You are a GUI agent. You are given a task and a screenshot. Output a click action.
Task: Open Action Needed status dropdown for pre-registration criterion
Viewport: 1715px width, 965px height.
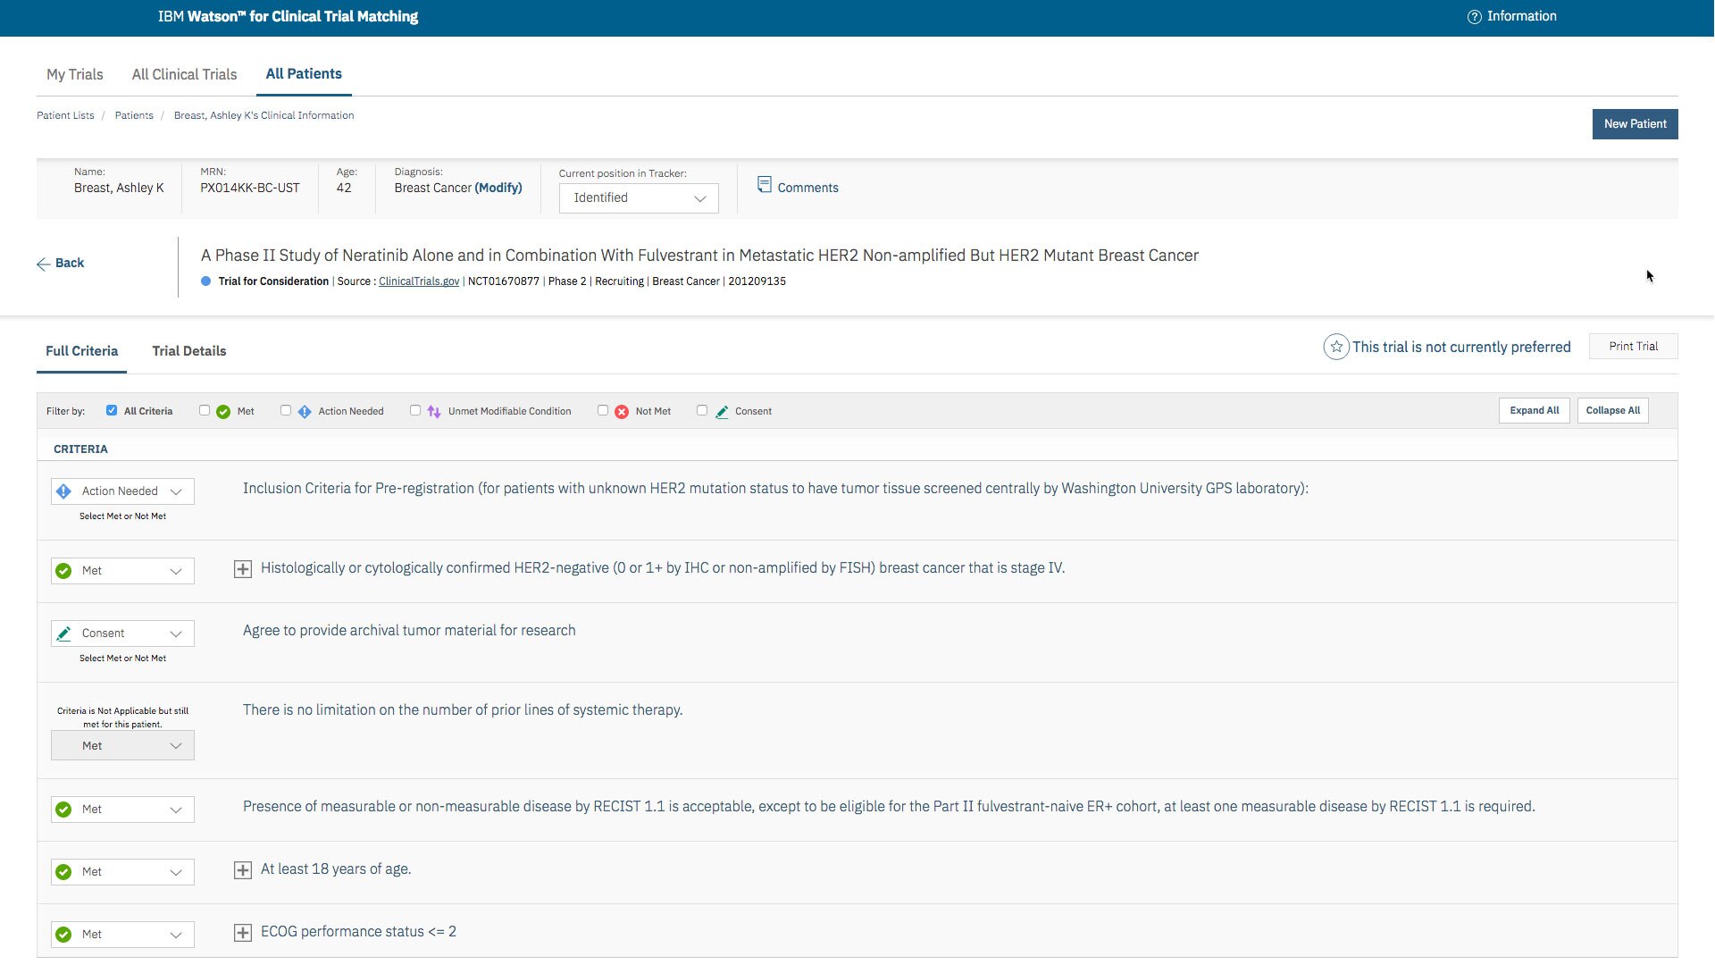point(122,491)
